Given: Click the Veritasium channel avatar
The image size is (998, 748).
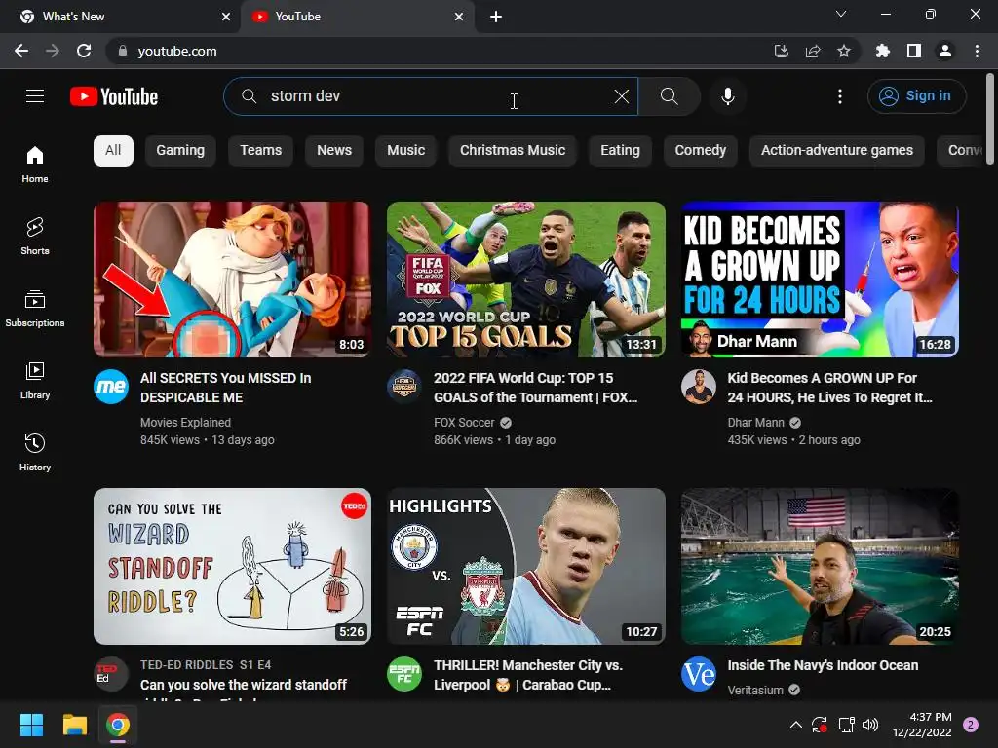Looking at the screenshot, I should [698, 674].
